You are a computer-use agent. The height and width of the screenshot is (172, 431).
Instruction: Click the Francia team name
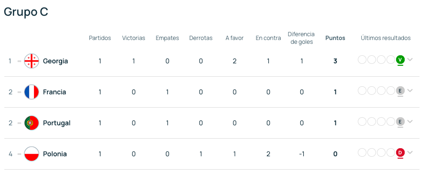(55, 92)
